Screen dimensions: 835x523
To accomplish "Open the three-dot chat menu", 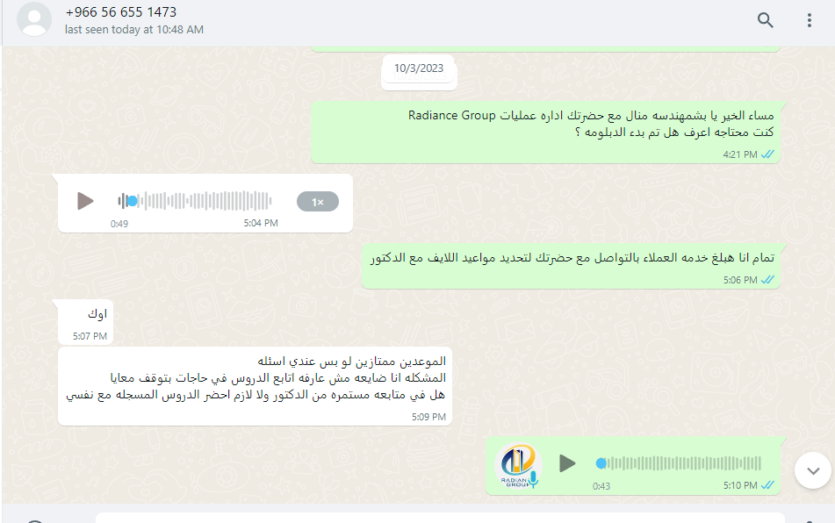I will tap(809, 20).
